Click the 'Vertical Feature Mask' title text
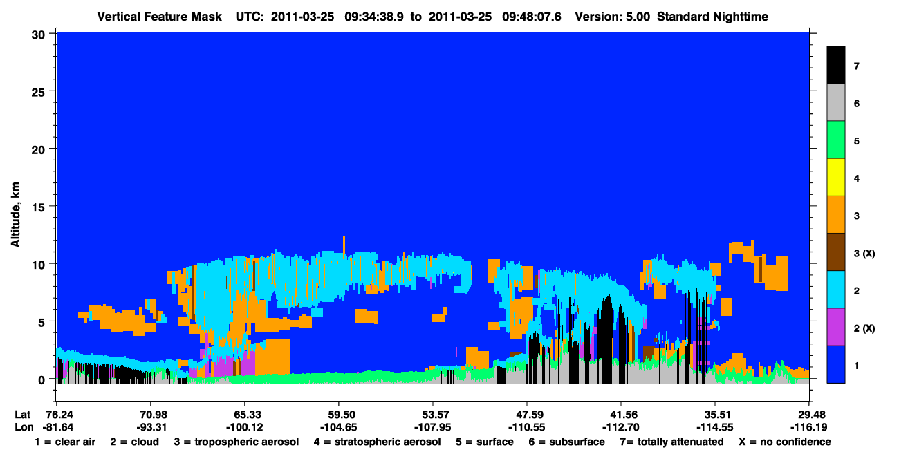The width and height of the screenshot is (899, 461). (x=161, y=16)
